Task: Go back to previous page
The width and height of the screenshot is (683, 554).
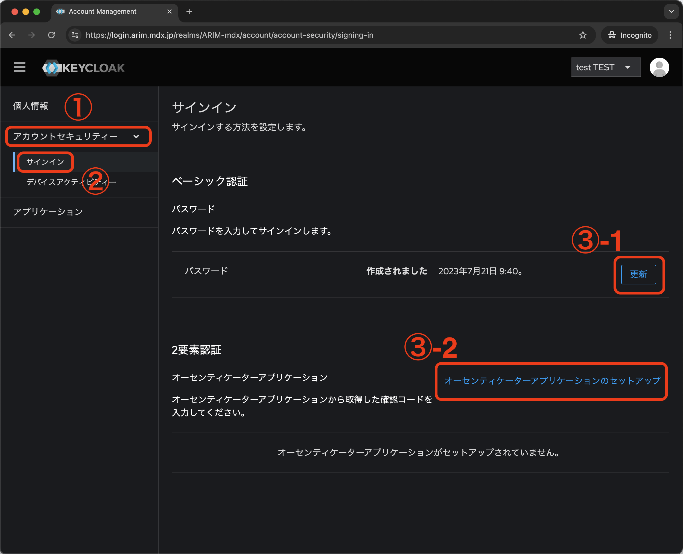Action: coord(12,35)
